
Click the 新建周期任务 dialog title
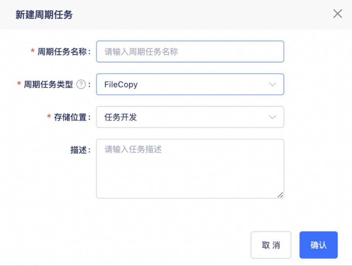click(x=44, y=15)
